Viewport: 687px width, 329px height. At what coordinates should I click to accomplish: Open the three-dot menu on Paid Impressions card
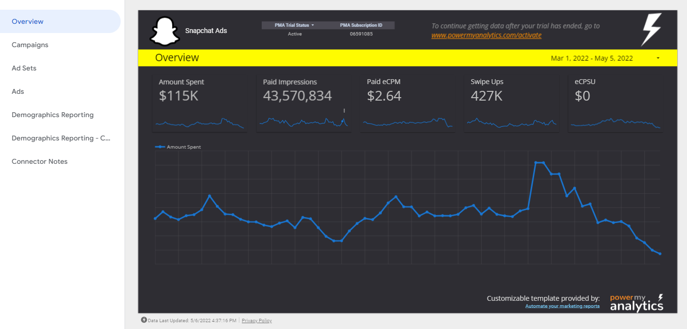[x=344, y=111]
